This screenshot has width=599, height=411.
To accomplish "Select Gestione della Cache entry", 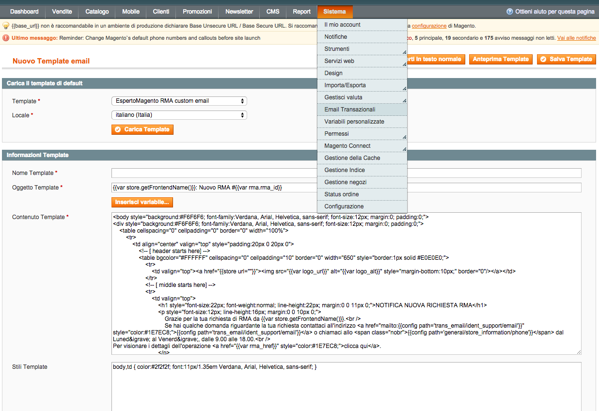I will 362,158.
